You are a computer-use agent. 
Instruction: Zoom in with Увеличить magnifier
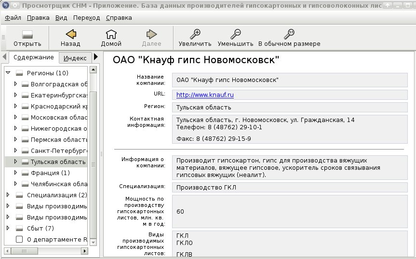195,34
